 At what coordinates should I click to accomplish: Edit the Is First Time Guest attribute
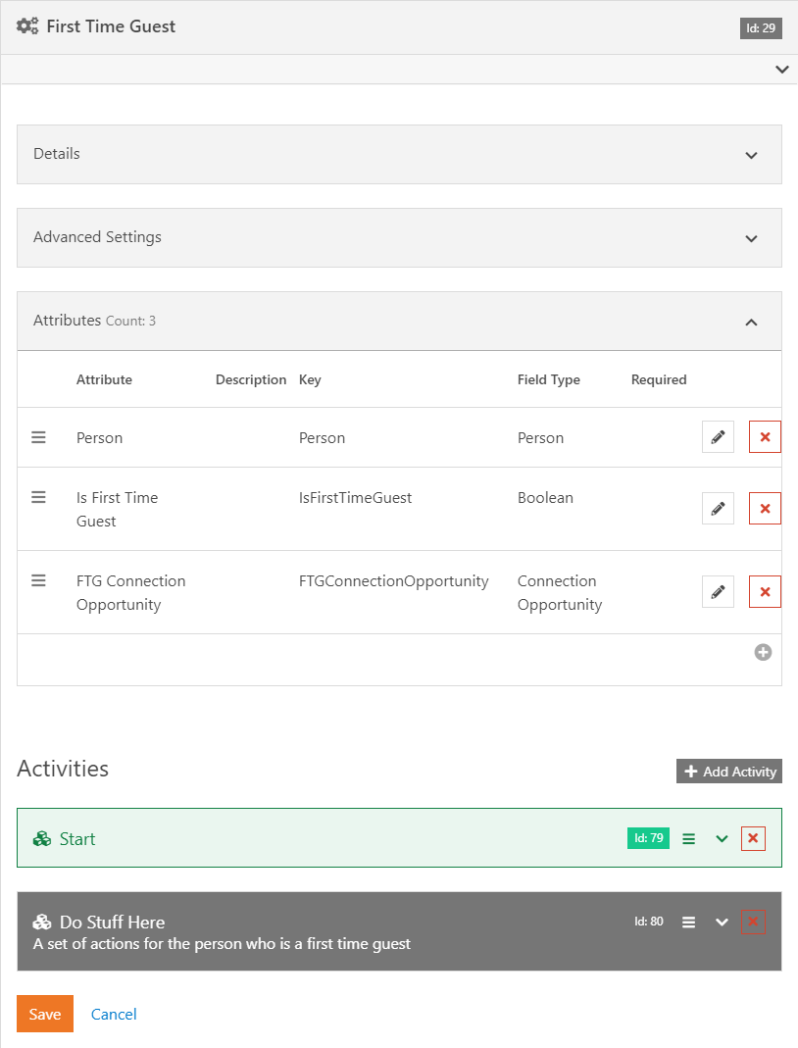pos(718,509)
